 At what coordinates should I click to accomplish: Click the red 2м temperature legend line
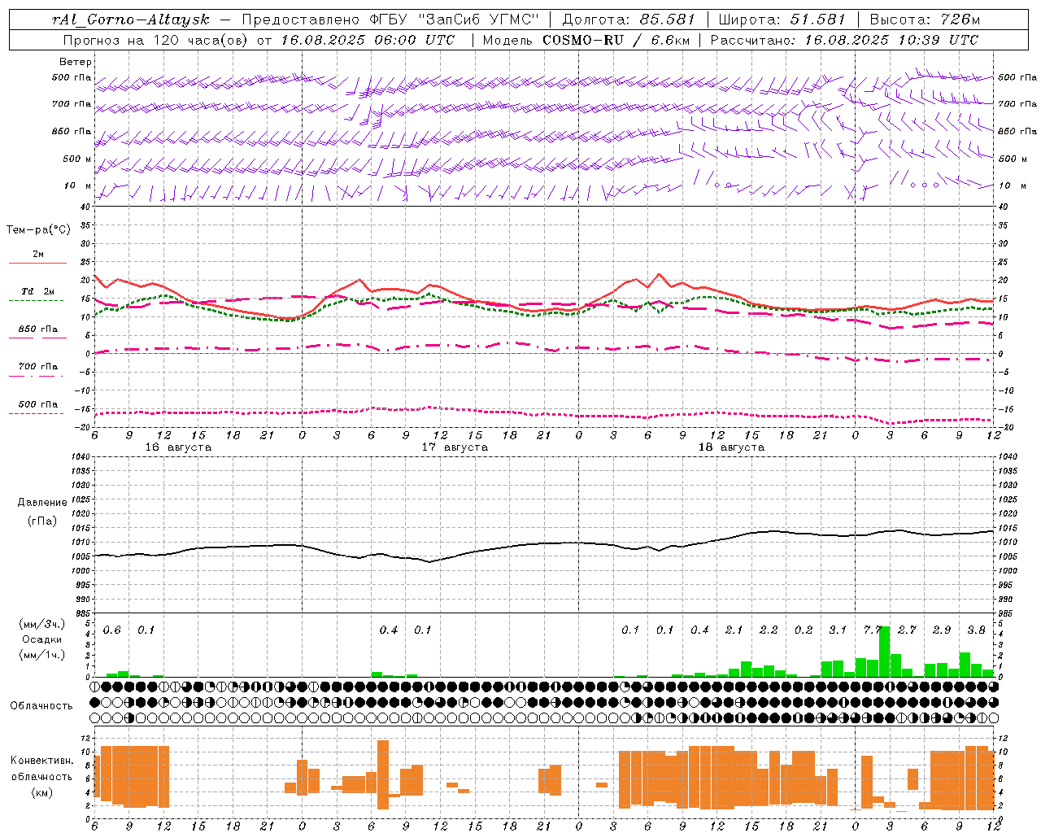(38, 264)
